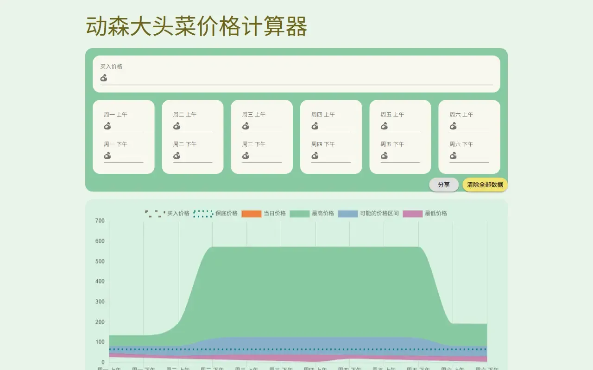Click the turnip icon under 周五 下午
Viewport: 593px width, 370px height.
click(x=384, y=155)
